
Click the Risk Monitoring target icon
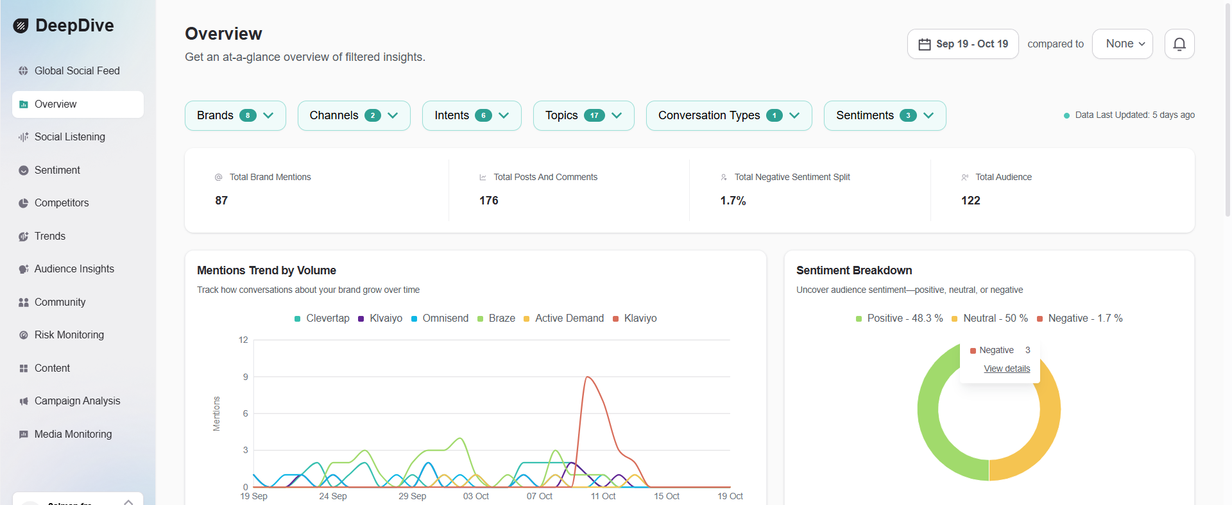pos(24,335)
